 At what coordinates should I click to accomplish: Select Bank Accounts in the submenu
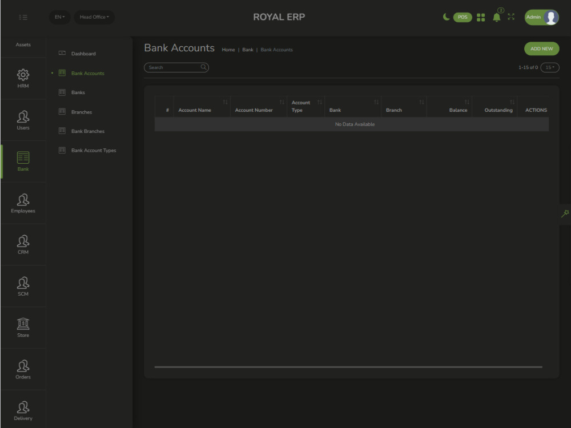click(88, 73)
